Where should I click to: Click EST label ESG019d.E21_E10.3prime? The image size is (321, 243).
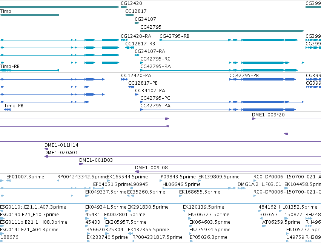click(x=29, y=215)
